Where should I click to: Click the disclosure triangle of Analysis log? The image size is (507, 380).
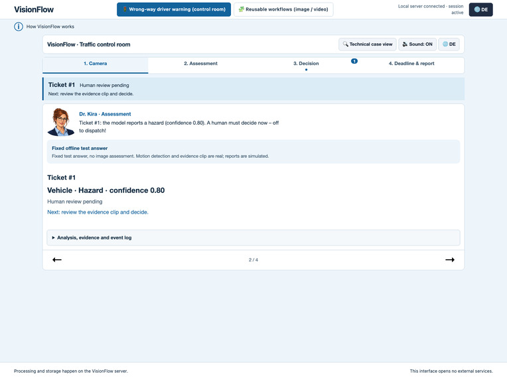(x=53, y=237)
